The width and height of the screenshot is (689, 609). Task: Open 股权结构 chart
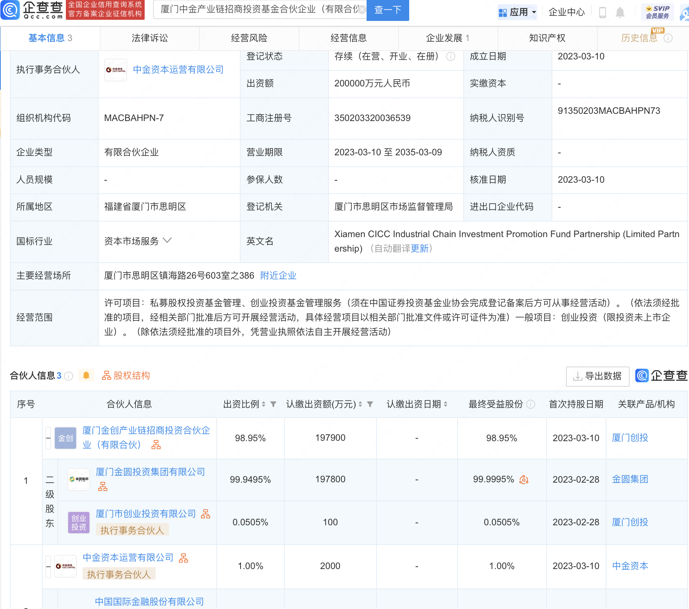click(126, 376)
